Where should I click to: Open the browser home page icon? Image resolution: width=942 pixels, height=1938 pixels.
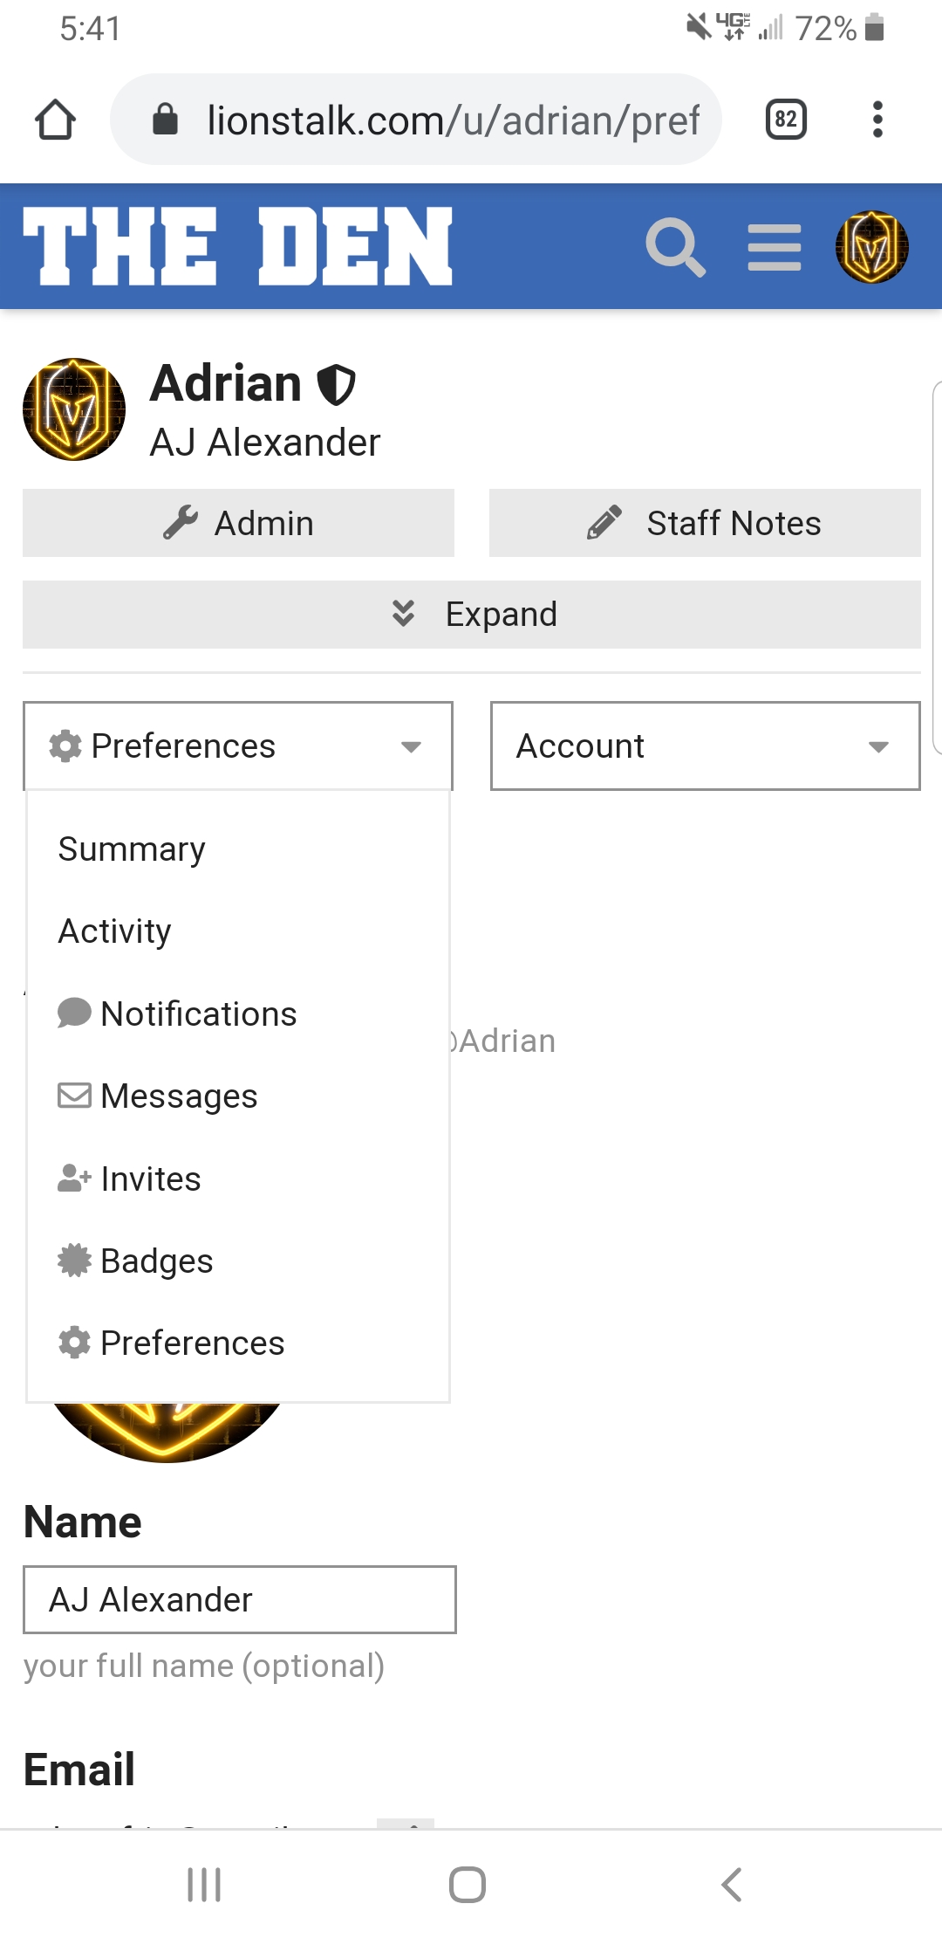point(55,120)
